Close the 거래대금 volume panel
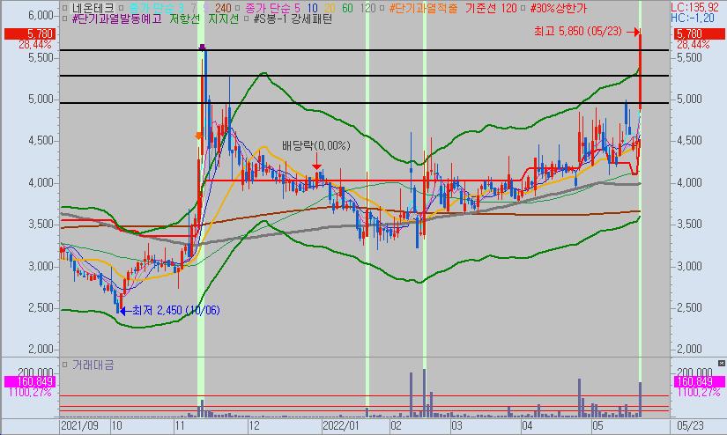The width and height of the screenshot is (727, 435). coord(722,363)
